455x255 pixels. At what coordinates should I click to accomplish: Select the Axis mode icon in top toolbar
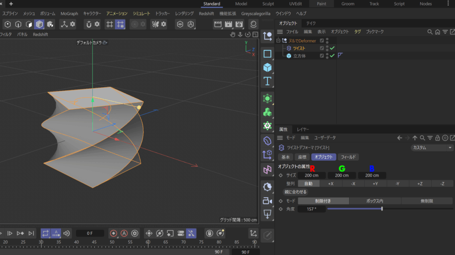pos(64,24)
